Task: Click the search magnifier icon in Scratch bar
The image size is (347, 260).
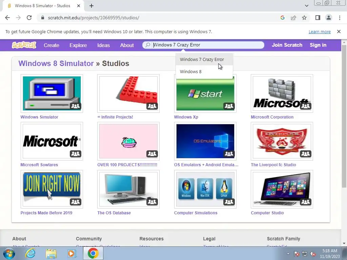Action: (x=148, y=45)
